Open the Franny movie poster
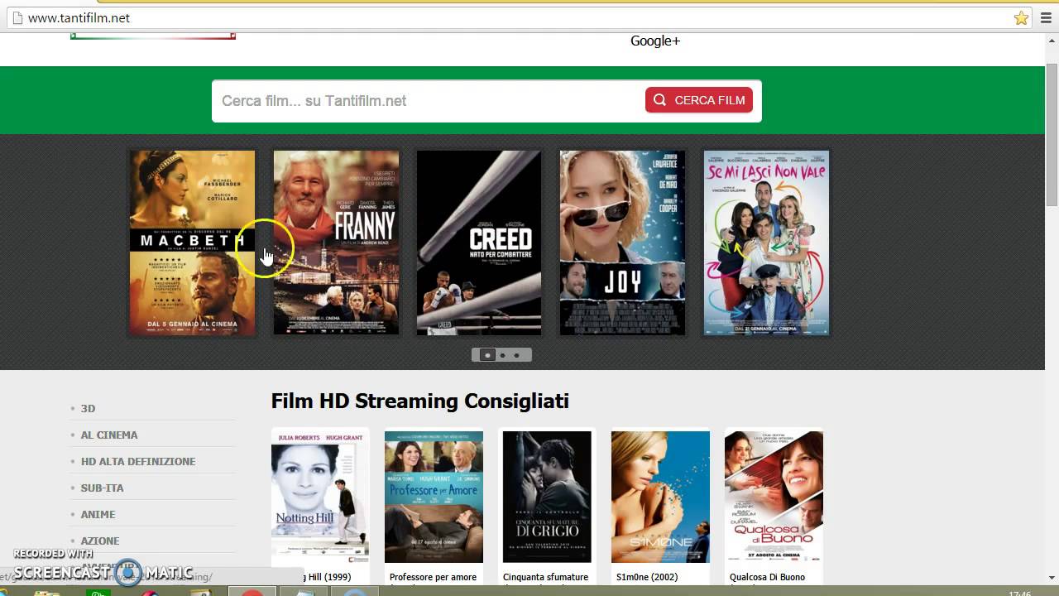This screenshot has height=596, width=1059. [x=336, y=243]
